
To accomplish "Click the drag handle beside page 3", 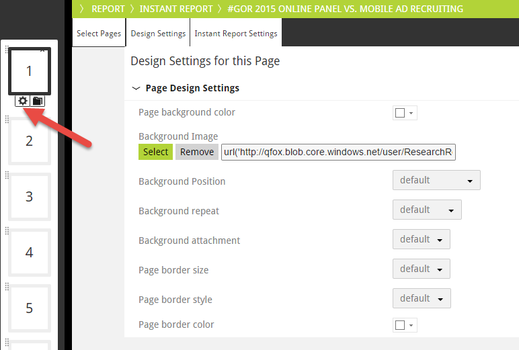I will pyautogui.click(x=7, y=175).
